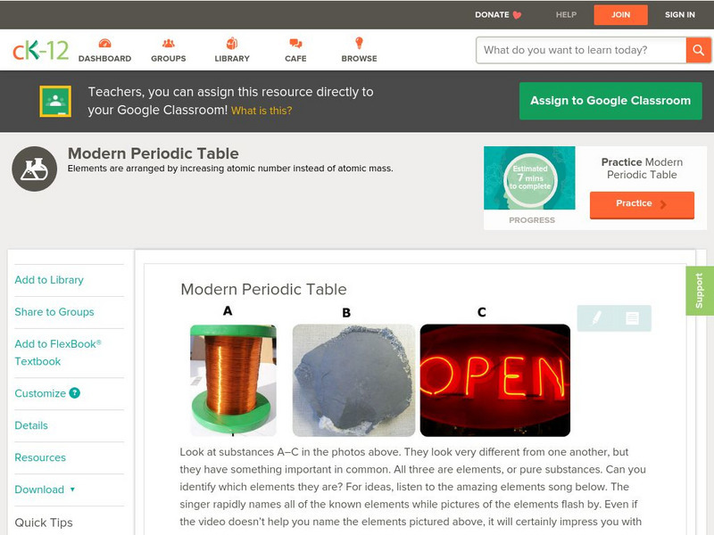
Task: Click the copper wire photo A
Action: coord(233,380)
